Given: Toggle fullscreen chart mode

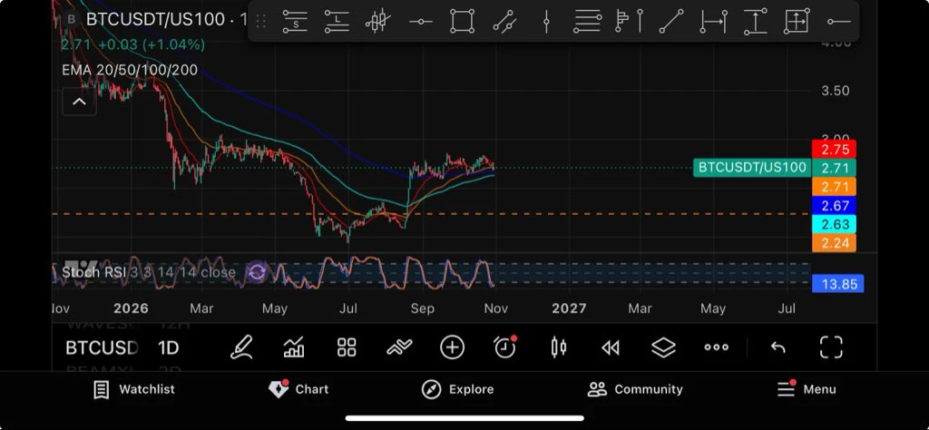Looking at the screenshot, I should coord(831,347).
